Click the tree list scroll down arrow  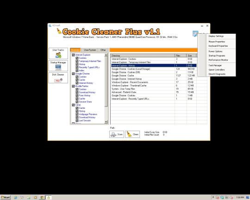[106, 122]
